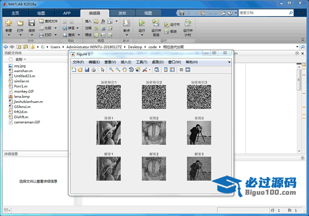Image resolution: width=309 pixels, height=216 pixels.
Task: Click the Save (保存) floppy disk icon
Action: tap(32, 23)
